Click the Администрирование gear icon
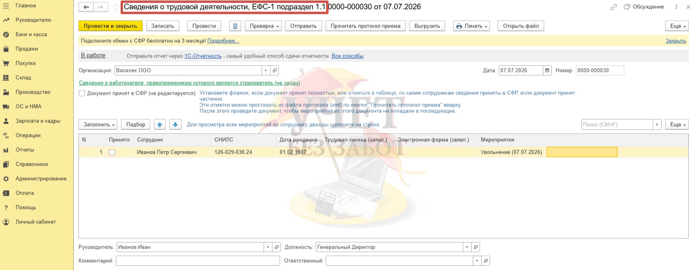694x270 pixels. coord(6,179)
